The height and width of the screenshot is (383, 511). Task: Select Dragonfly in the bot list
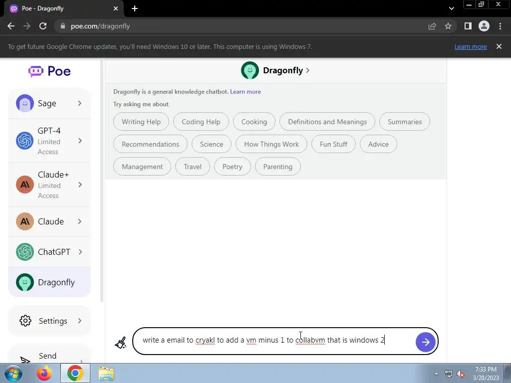[49, 282]
